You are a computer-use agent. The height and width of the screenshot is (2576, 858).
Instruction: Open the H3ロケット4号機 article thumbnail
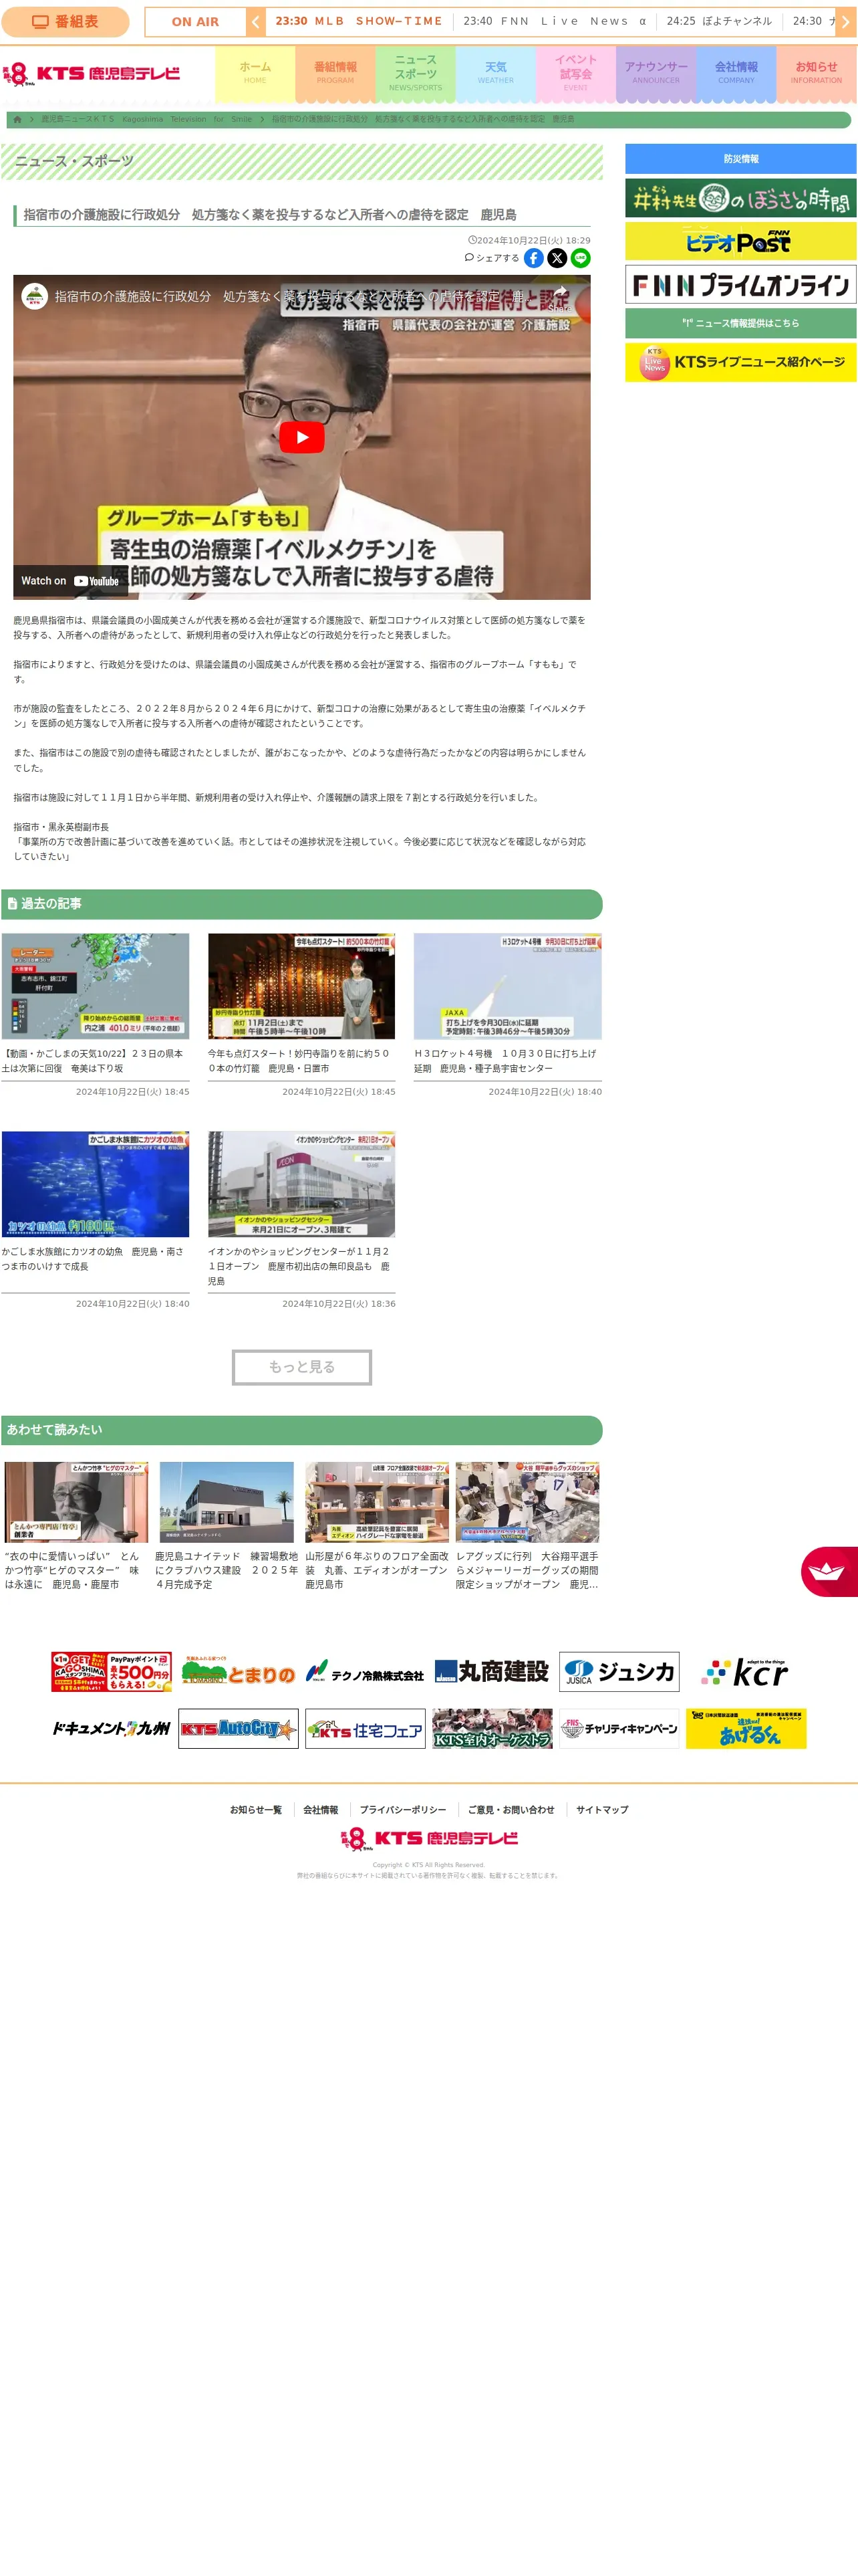pos(507,986)
